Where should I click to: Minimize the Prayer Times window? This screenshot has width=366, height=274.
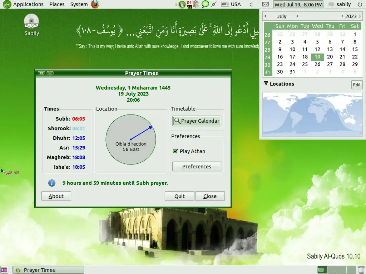(50, 73)
